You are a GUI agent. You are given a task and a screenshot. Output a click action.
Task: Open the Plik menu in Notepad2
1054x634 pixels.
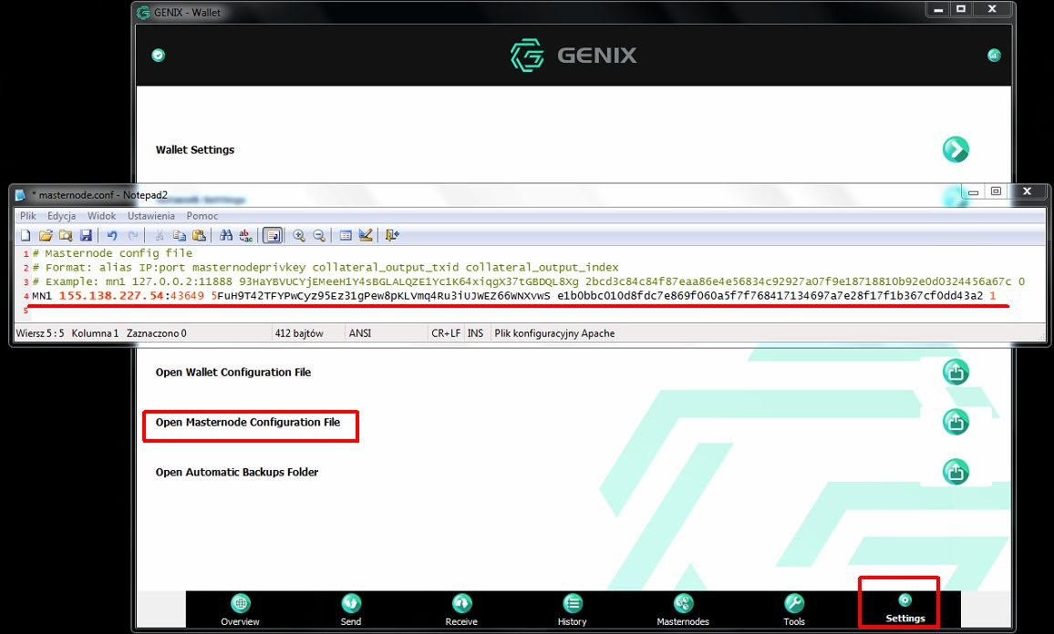coord(28,216)
